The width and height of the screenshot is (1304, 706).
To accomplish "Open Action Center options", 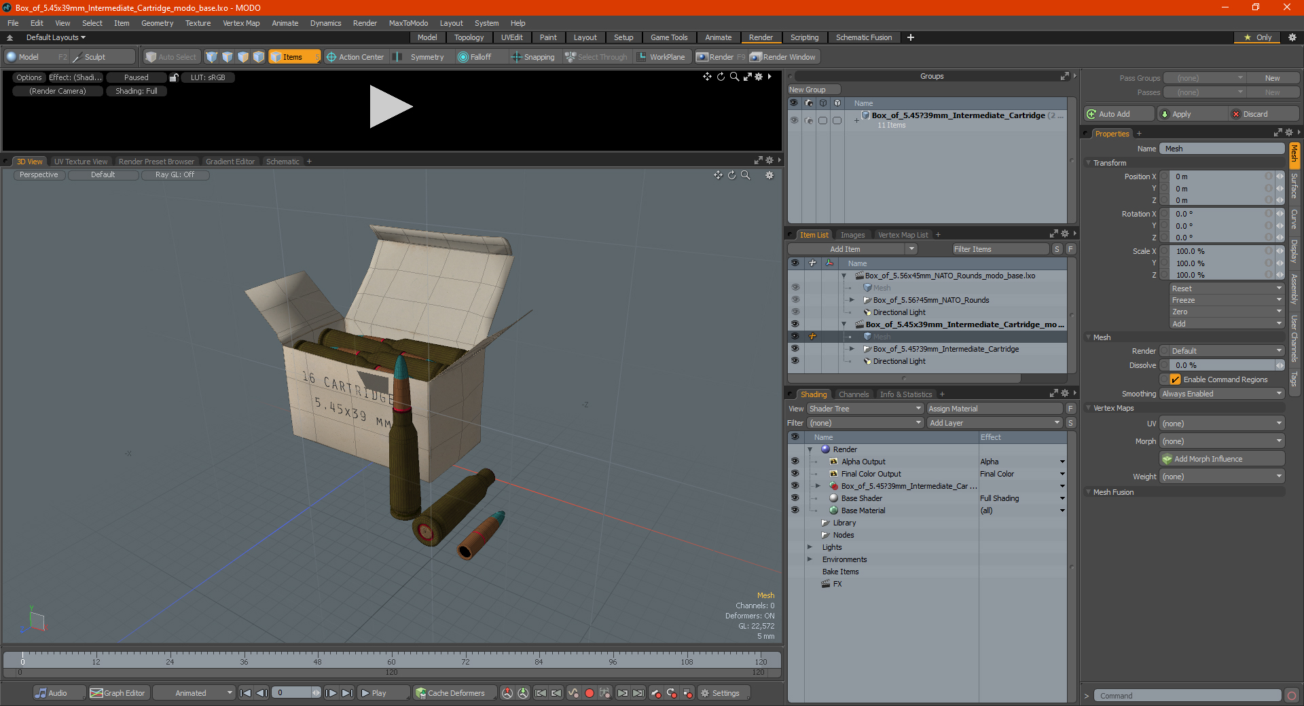I will (355, 57).
